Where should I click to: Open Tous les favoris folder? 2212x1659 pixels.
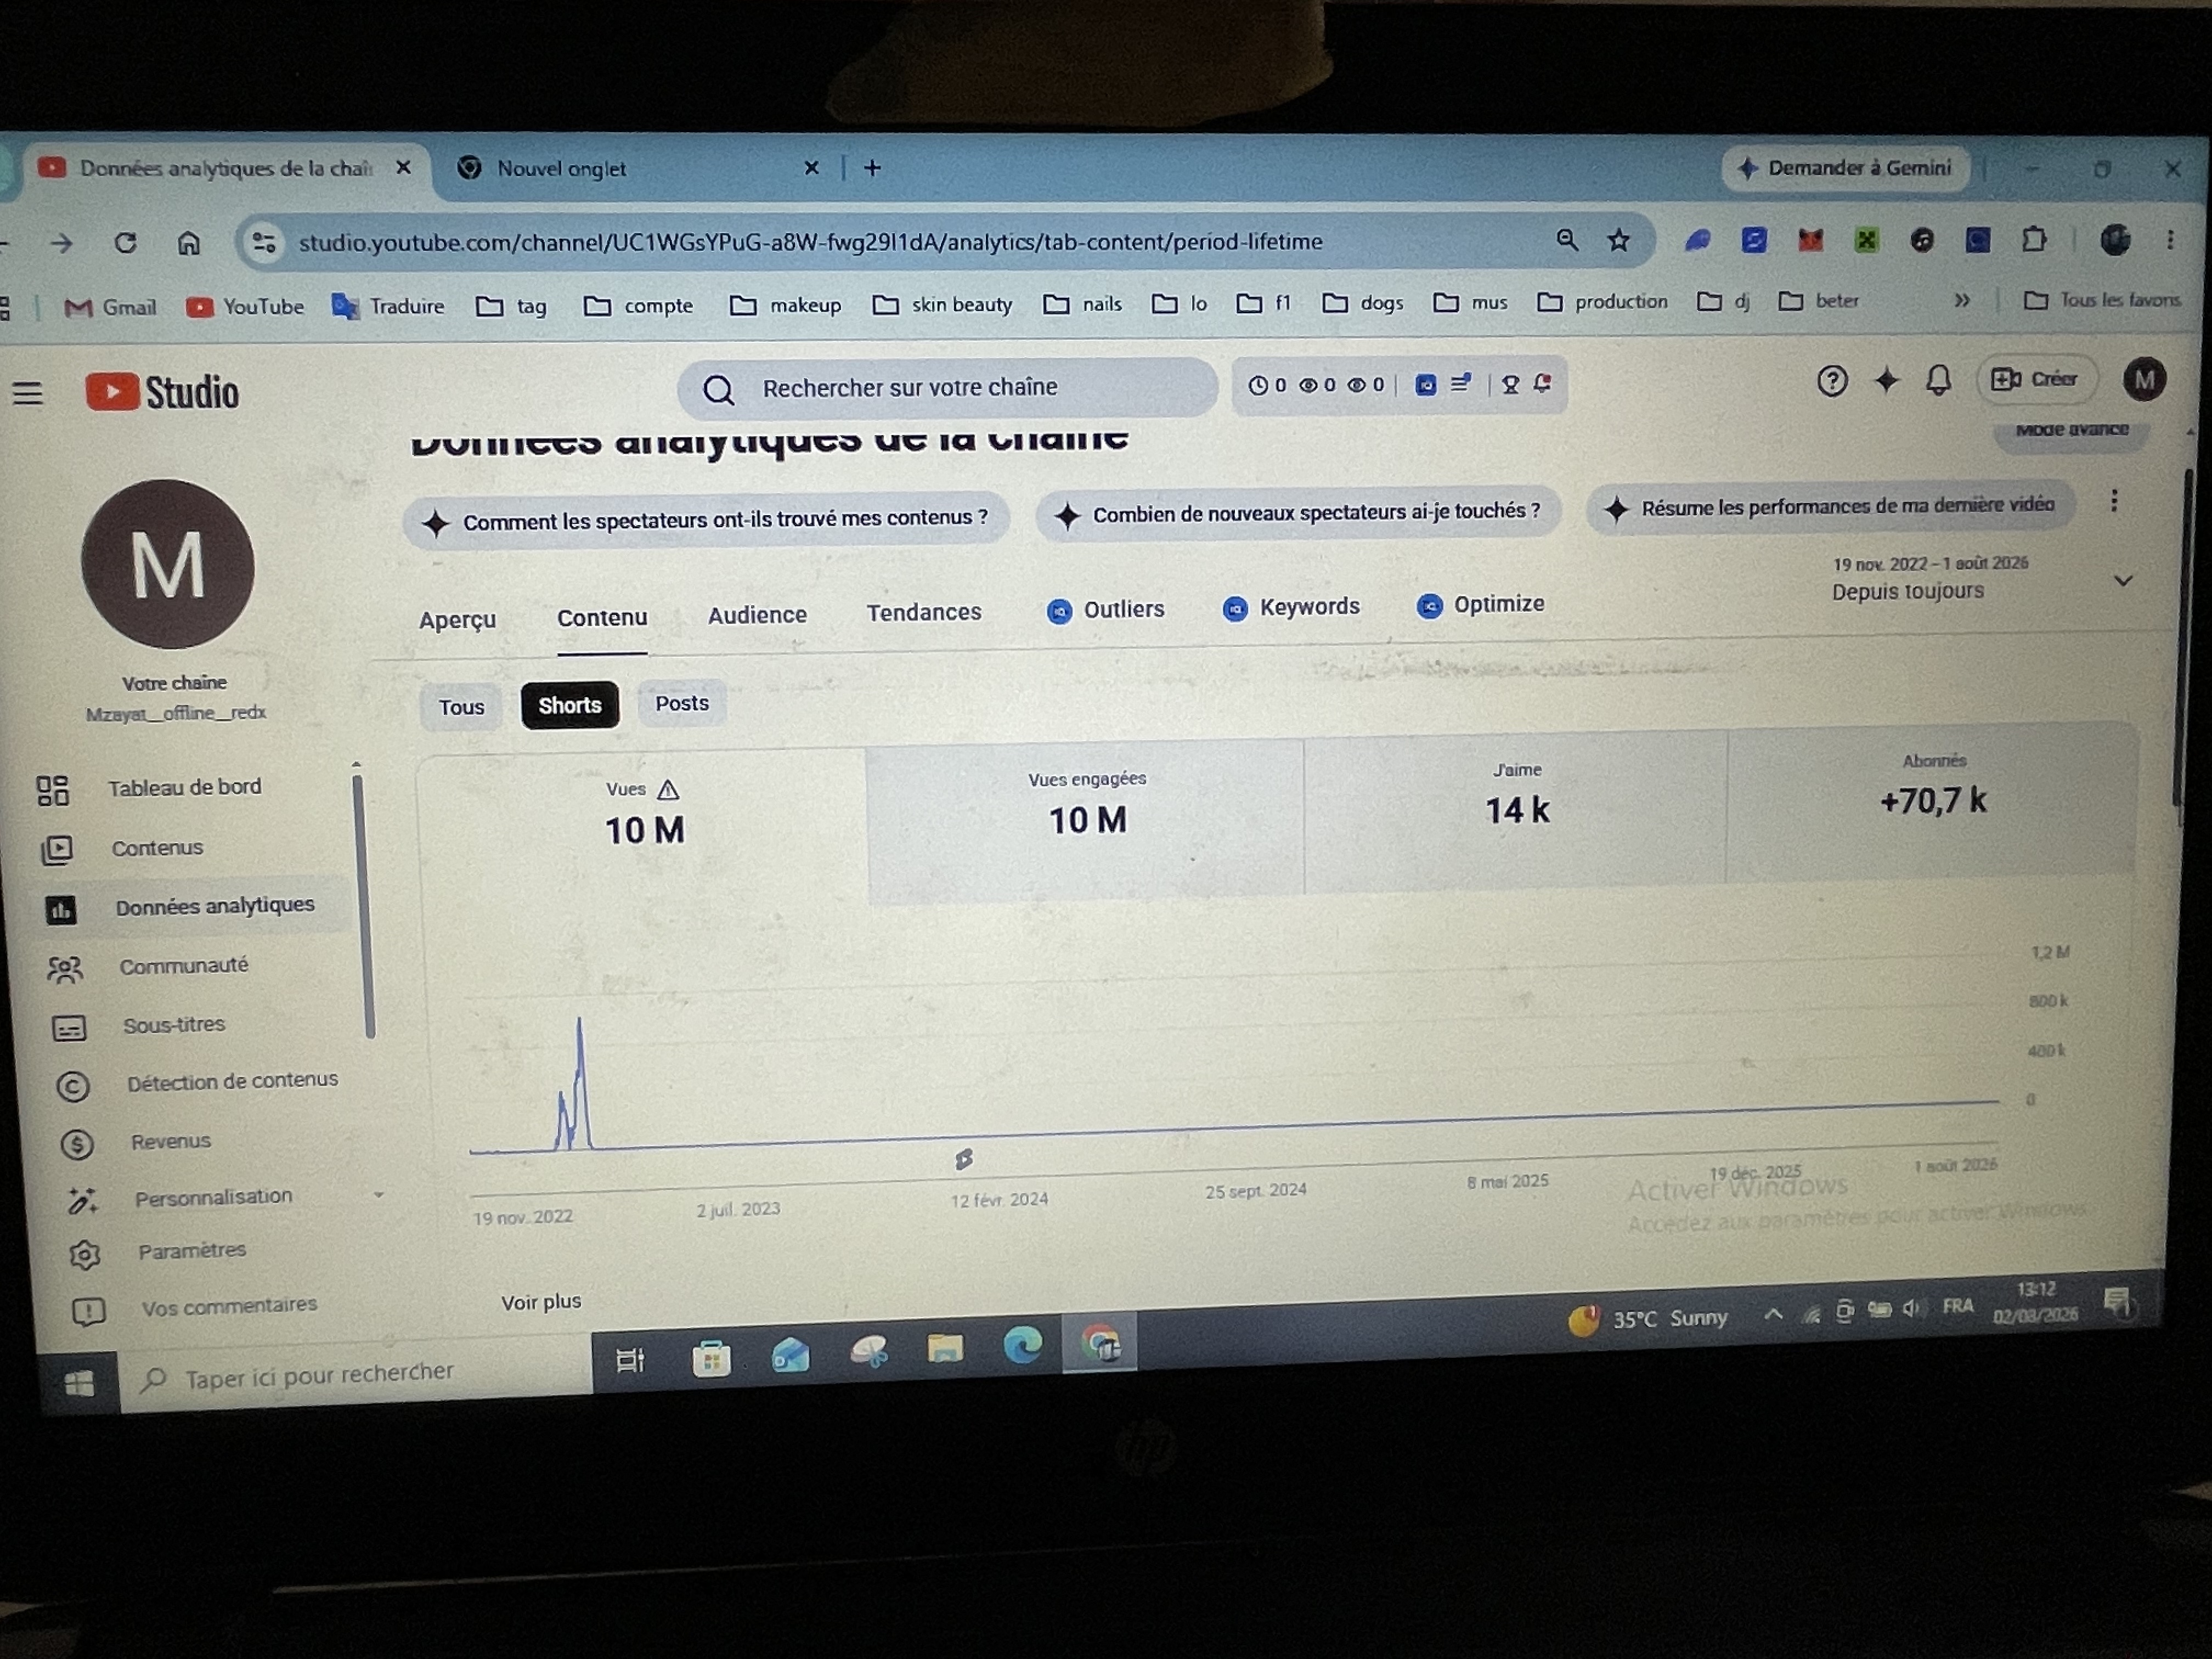2103,300
